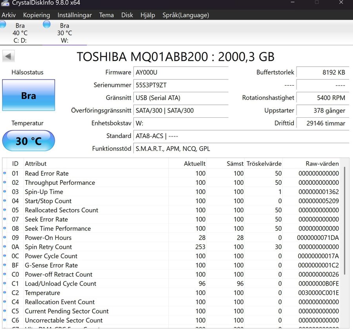
Task: Click the status dot for G-Sense Error Rate
Action: tap(4, 265)
